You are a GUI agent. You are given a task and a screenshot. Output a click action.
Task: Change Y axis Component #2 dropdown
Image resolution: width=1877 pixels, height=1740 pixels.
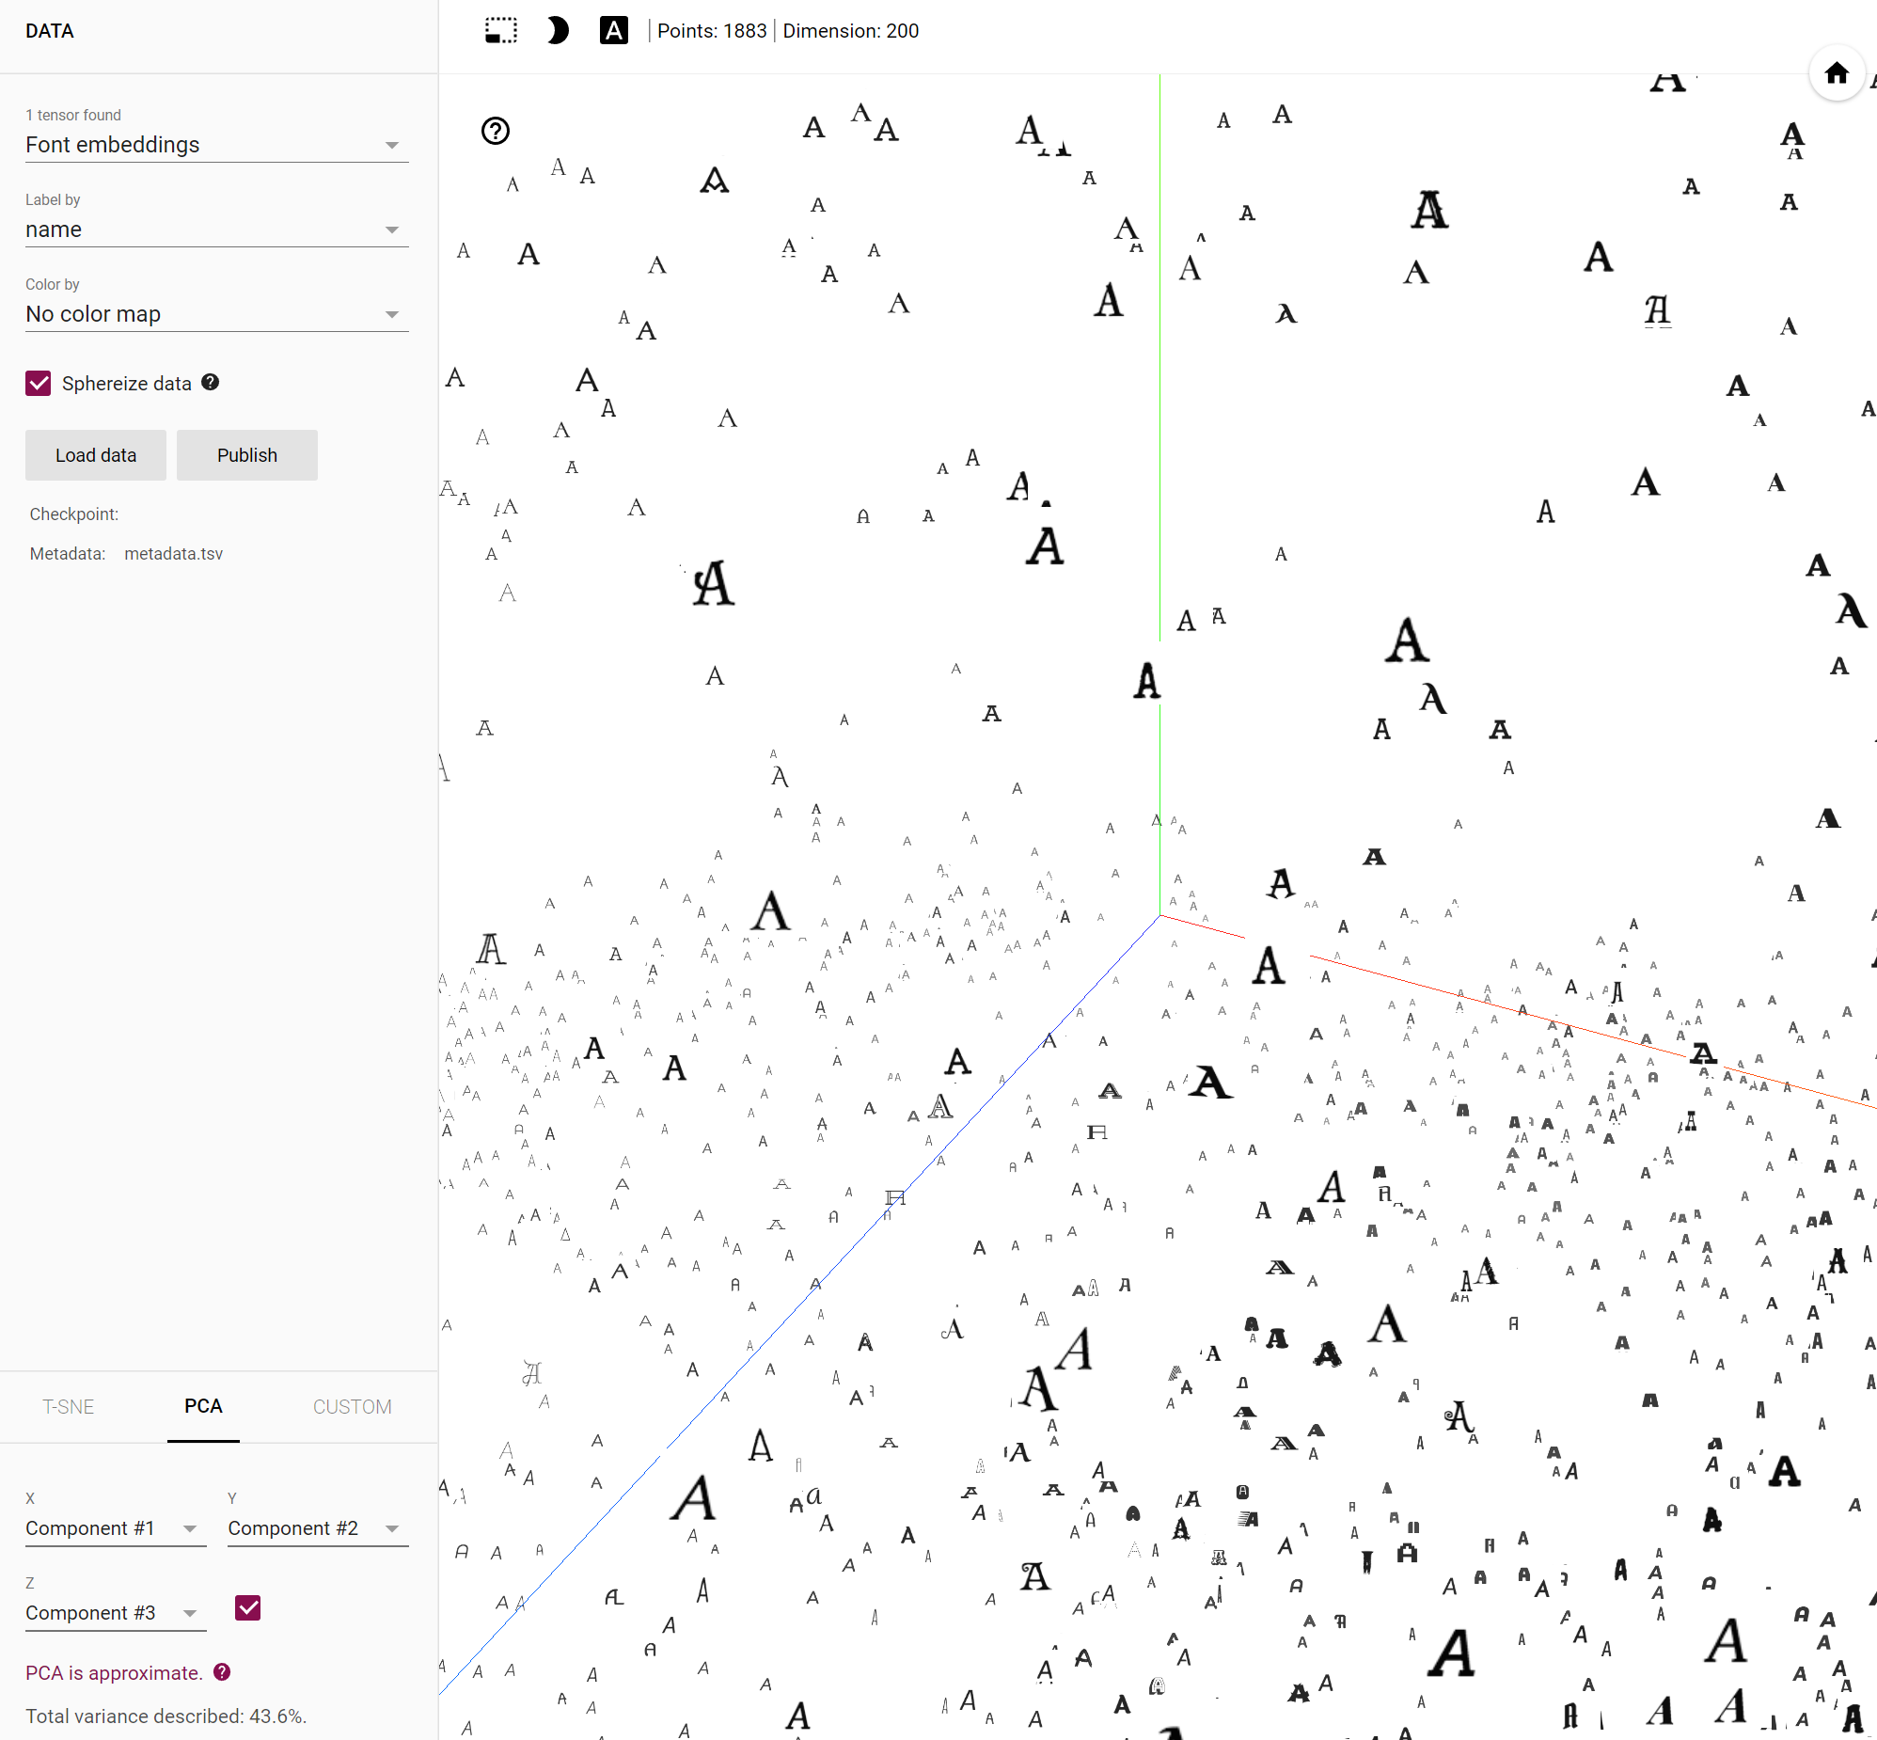coord(317,1528)
